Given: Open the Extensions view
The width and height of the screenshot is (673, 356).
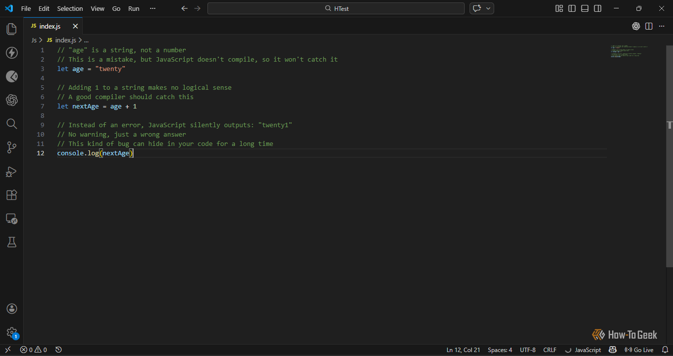Looking at the screenshot, I should click(x=11, y=195).
